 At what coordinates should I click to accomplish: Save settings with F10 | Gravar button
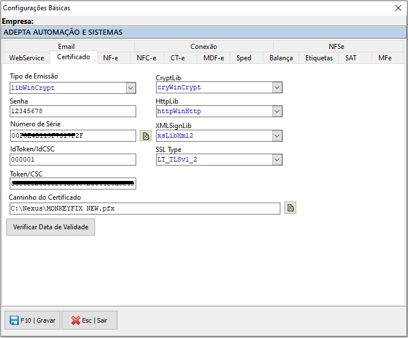click(32, 320)
